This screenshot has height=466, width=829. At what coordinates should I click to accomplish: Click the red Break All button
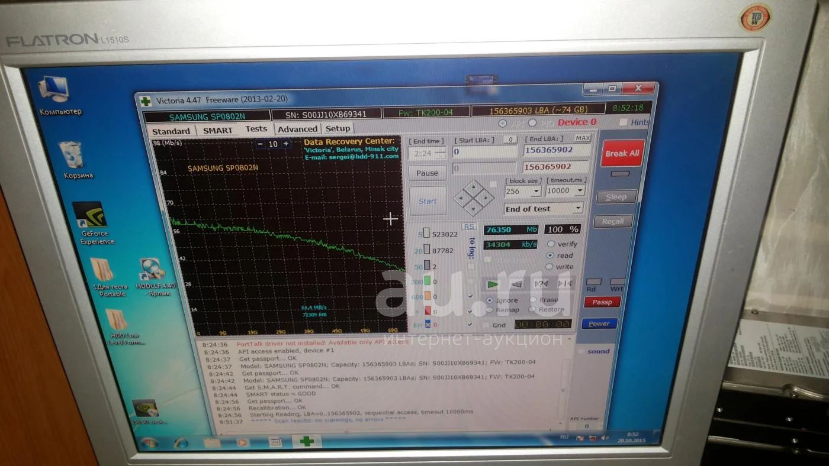pos(622,153)
